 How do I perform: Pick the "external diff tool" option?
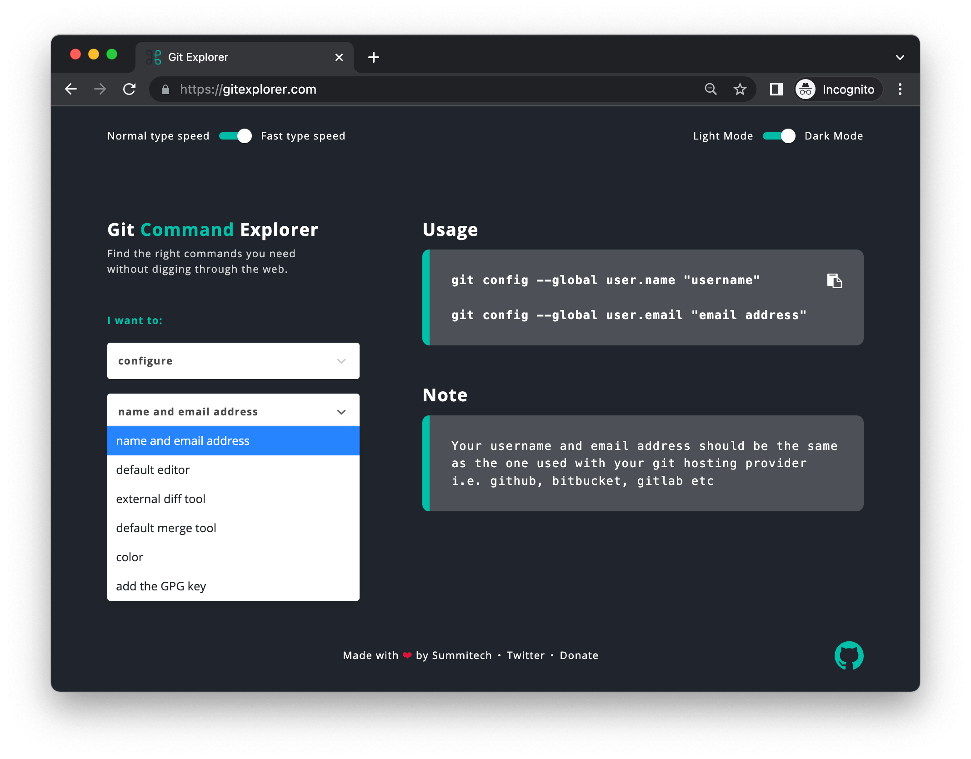click(160, 499)
